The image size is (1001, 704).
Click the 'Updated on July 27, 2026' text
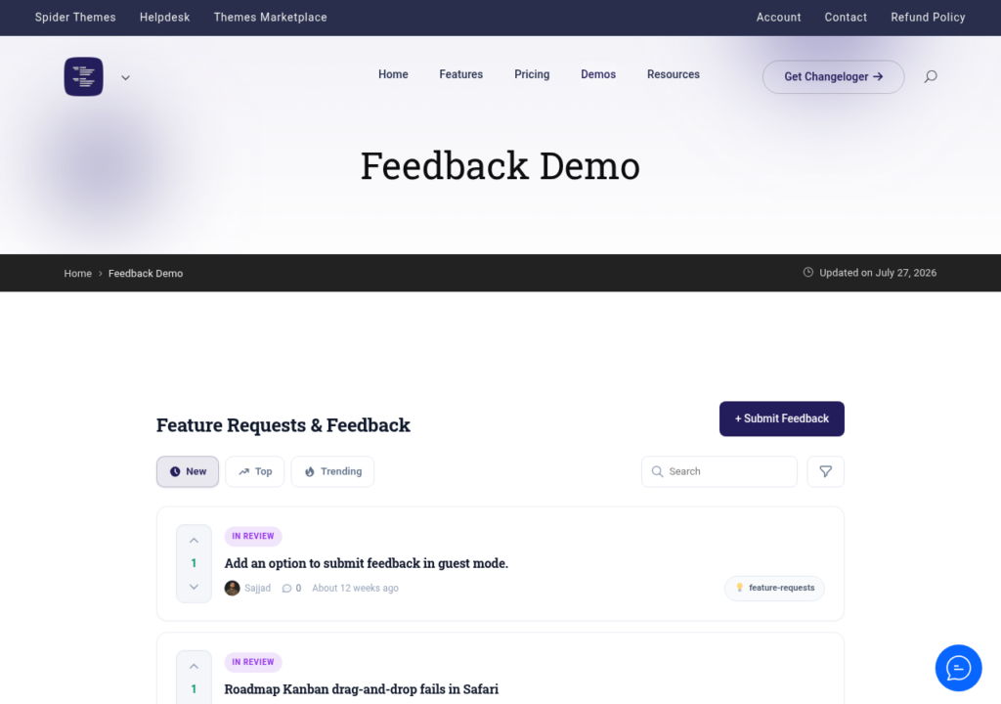pos(878,273)
